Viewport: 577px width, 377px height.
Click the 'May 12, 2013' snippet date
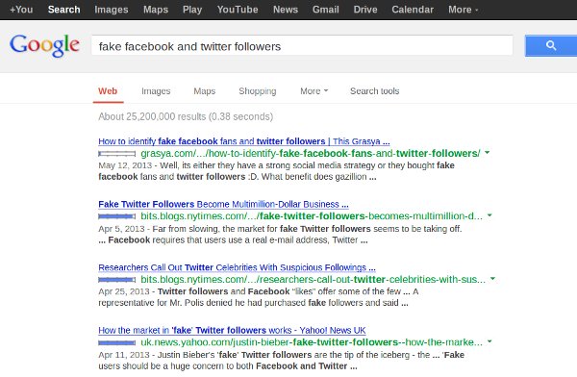(125, 165)
